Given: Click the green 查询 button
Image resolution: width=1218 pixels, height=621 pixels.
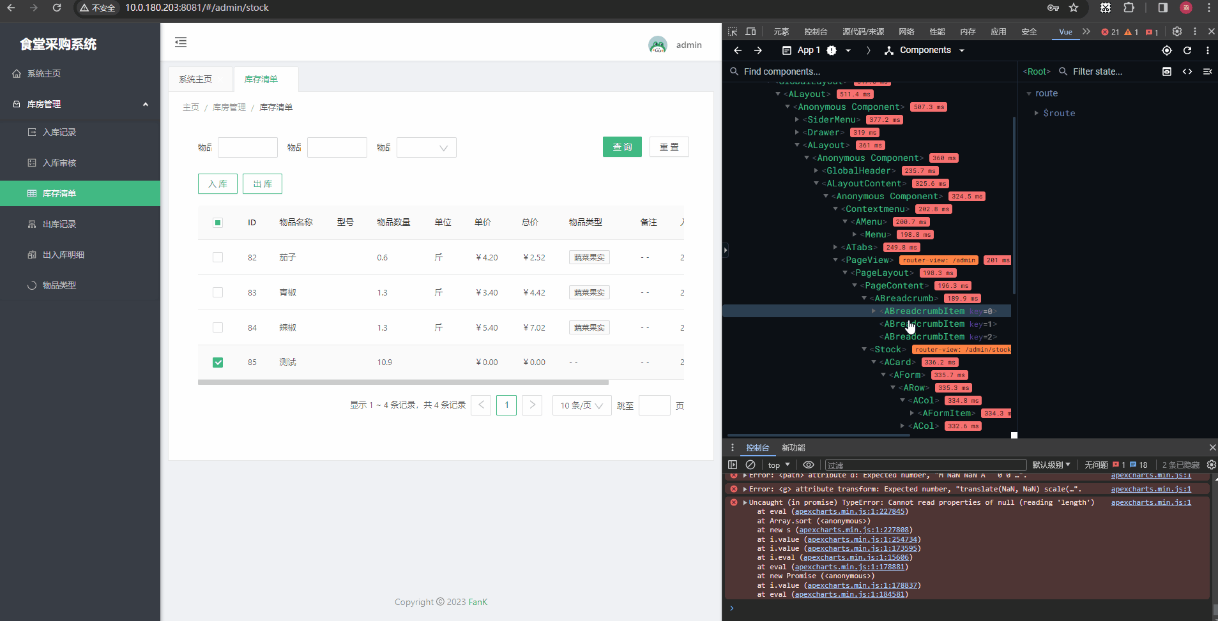Looking at the screenshot, I should (622, 147).
